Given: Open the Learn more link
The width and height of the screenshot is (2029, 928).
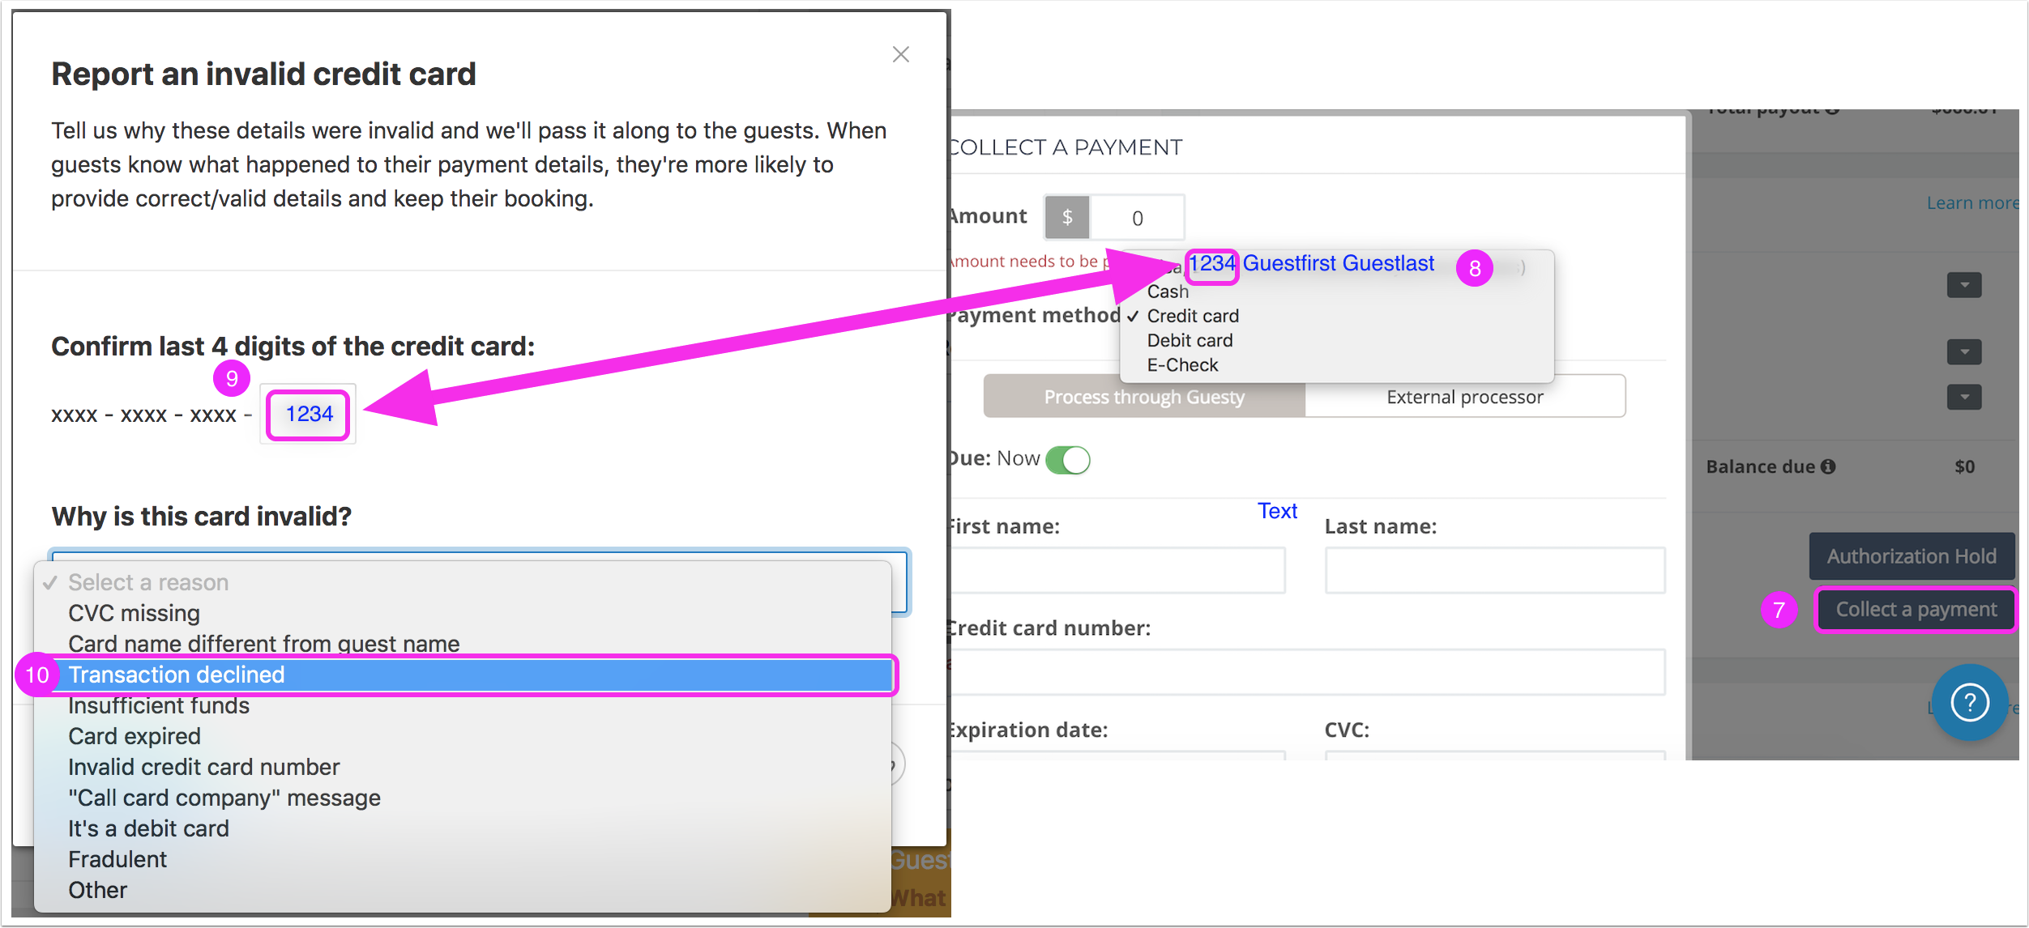Looking at the screenshot, I should 1972,203.
